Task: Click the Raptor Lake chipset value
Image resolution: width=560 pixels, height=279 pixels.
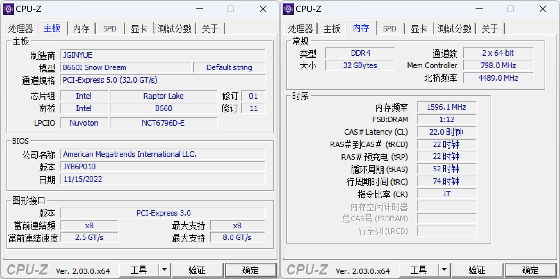Action: [x=164, y=96]
